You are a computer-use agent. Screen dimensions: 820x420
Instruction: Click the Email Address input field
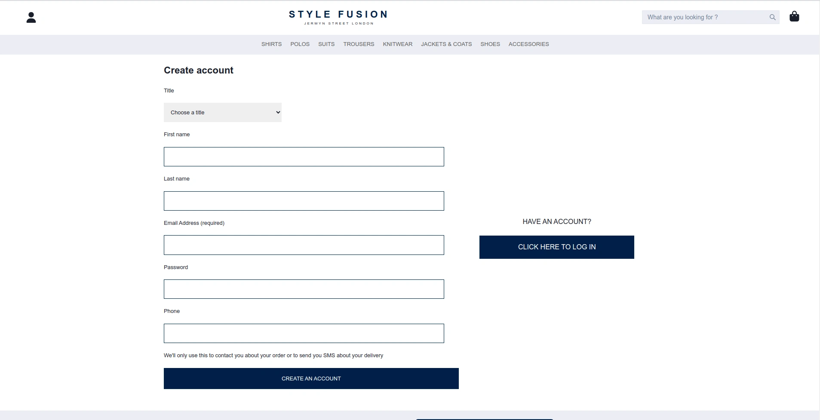304,245
